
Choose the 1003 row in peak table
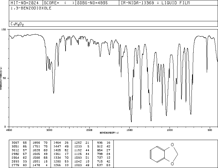click(82, 165)
